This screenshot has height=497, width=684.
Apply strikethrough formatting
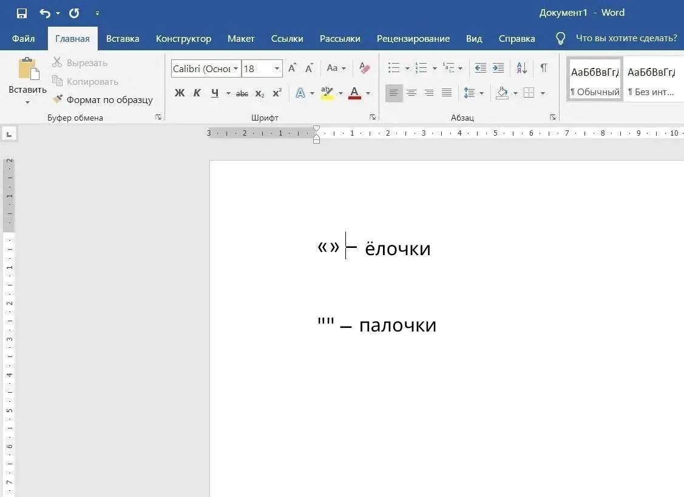point(242,93)
